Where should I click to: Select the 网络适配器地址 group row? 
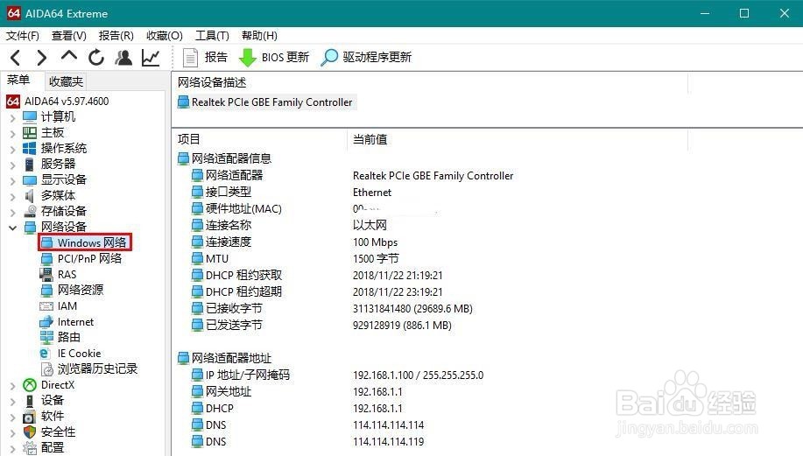point(224,358)
